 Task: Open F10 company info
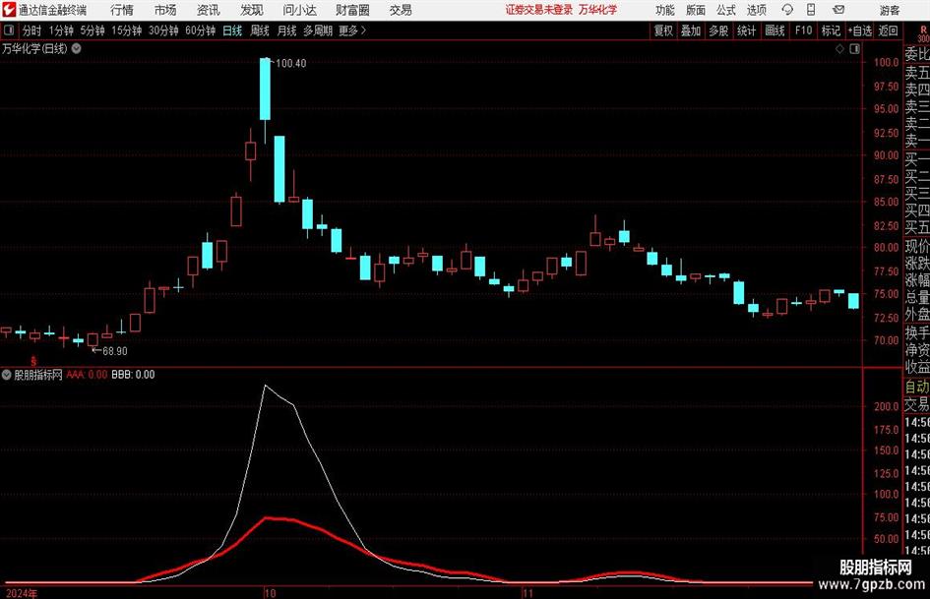pyautogui.click(x=803, y=30)
